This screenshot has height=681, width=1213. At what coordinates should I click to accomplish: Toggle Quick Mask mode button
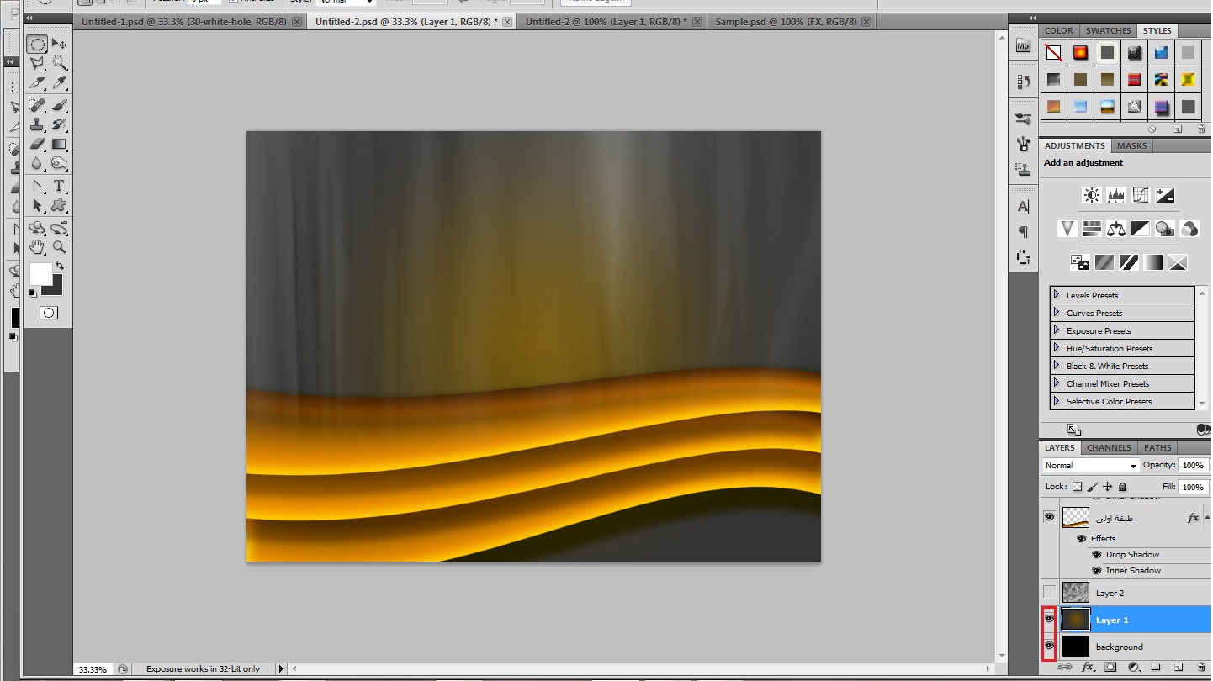[x=49, y=313]
